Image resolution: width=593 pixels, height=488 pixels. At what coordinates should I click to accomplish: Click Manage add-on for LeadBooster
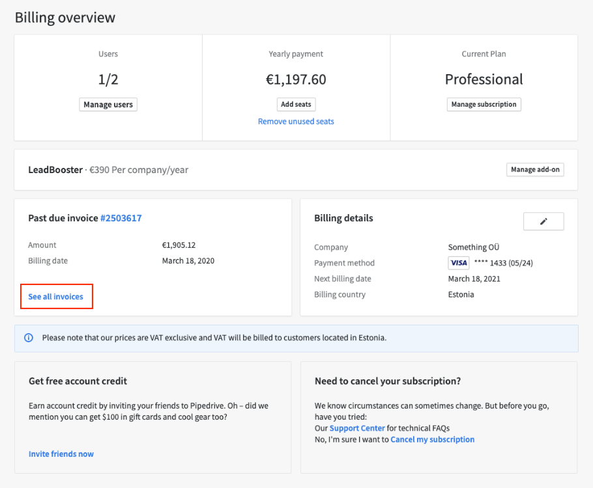point(535,170)
